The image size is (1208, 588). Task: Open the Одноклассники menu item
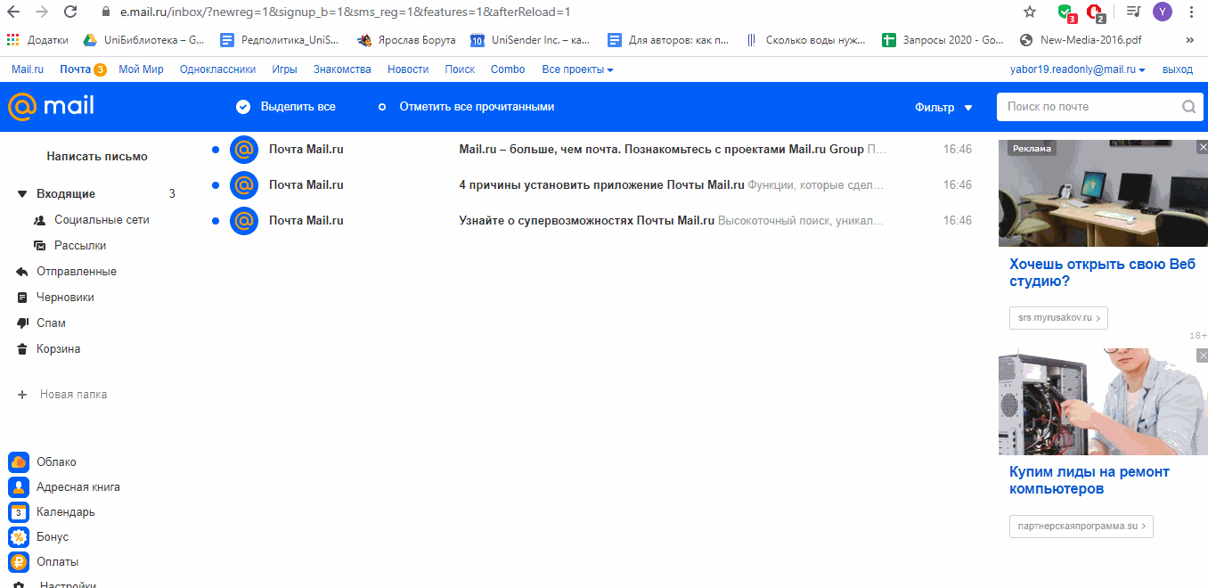217,69
